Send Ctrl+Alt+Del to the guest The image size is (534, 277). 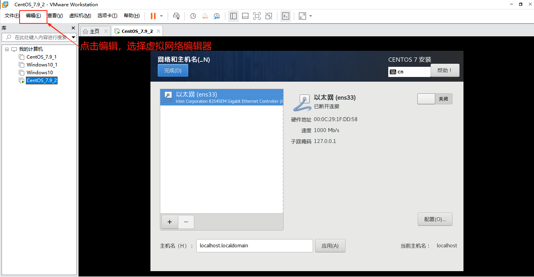click(x=176, y=16)
